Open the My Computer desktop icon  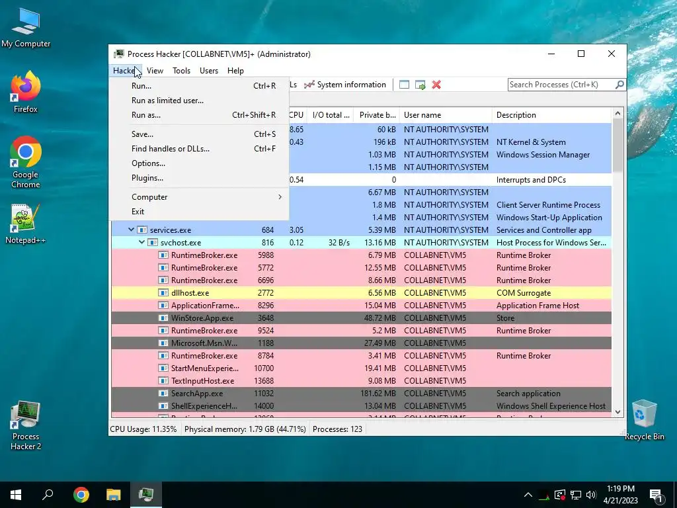(26, 28)
